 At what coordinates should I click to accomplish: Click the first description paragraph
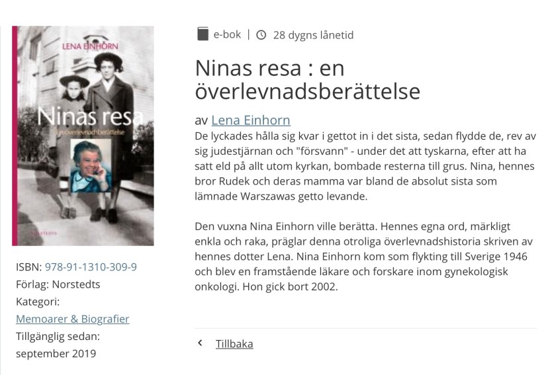(364, 165)
